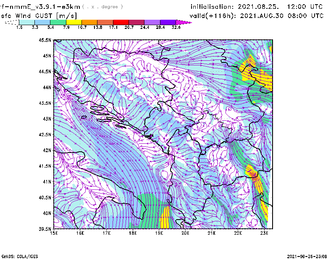This screenshot has width=336, height=259.
Task: Pick the yellow 7.9–10.7 legend swatch
Action: [74, 22]
